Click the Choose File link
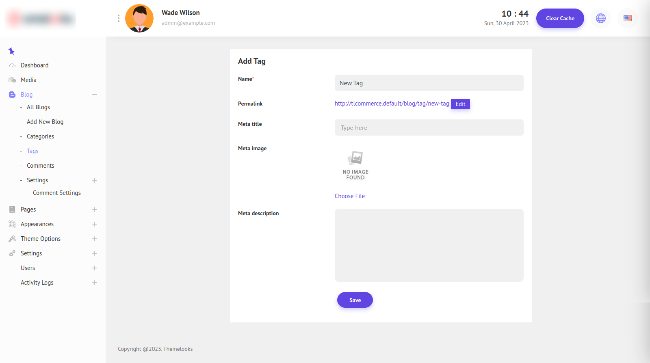This screenshot has height=363, width=650. pyautogui.click(x=349, y=196)
